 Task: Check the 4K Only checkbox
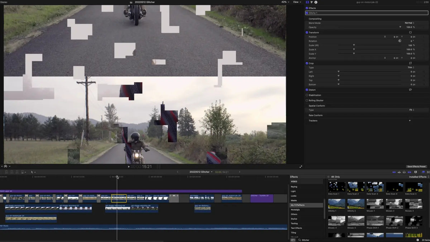pos(328,177)
